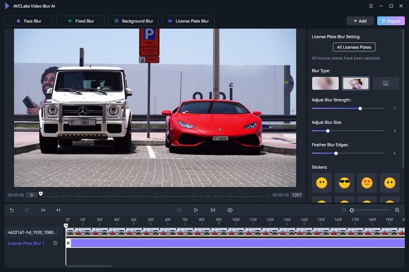Pick the plain smiley face sticker
409x272 pixels.
pos(322,183)
